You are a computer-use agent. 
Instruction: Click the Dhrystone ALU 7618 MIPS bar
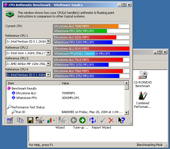pos(91,60)
